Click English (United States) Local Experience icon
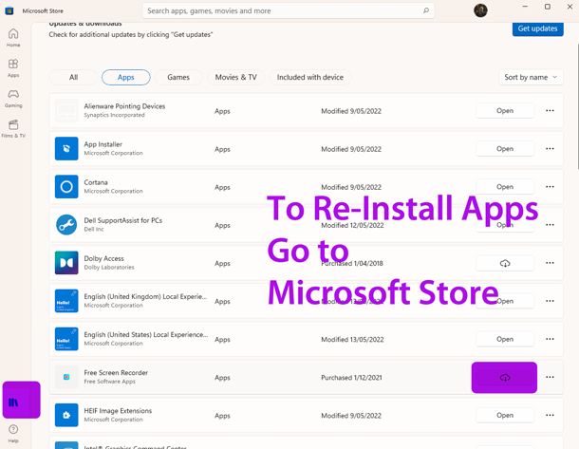 point(66,339)
